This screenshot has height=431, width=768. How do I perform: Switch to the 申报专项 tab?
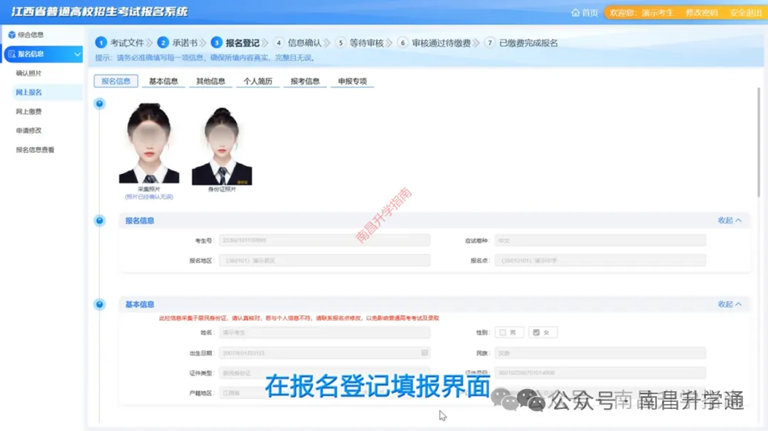click(x=352, y=81)
